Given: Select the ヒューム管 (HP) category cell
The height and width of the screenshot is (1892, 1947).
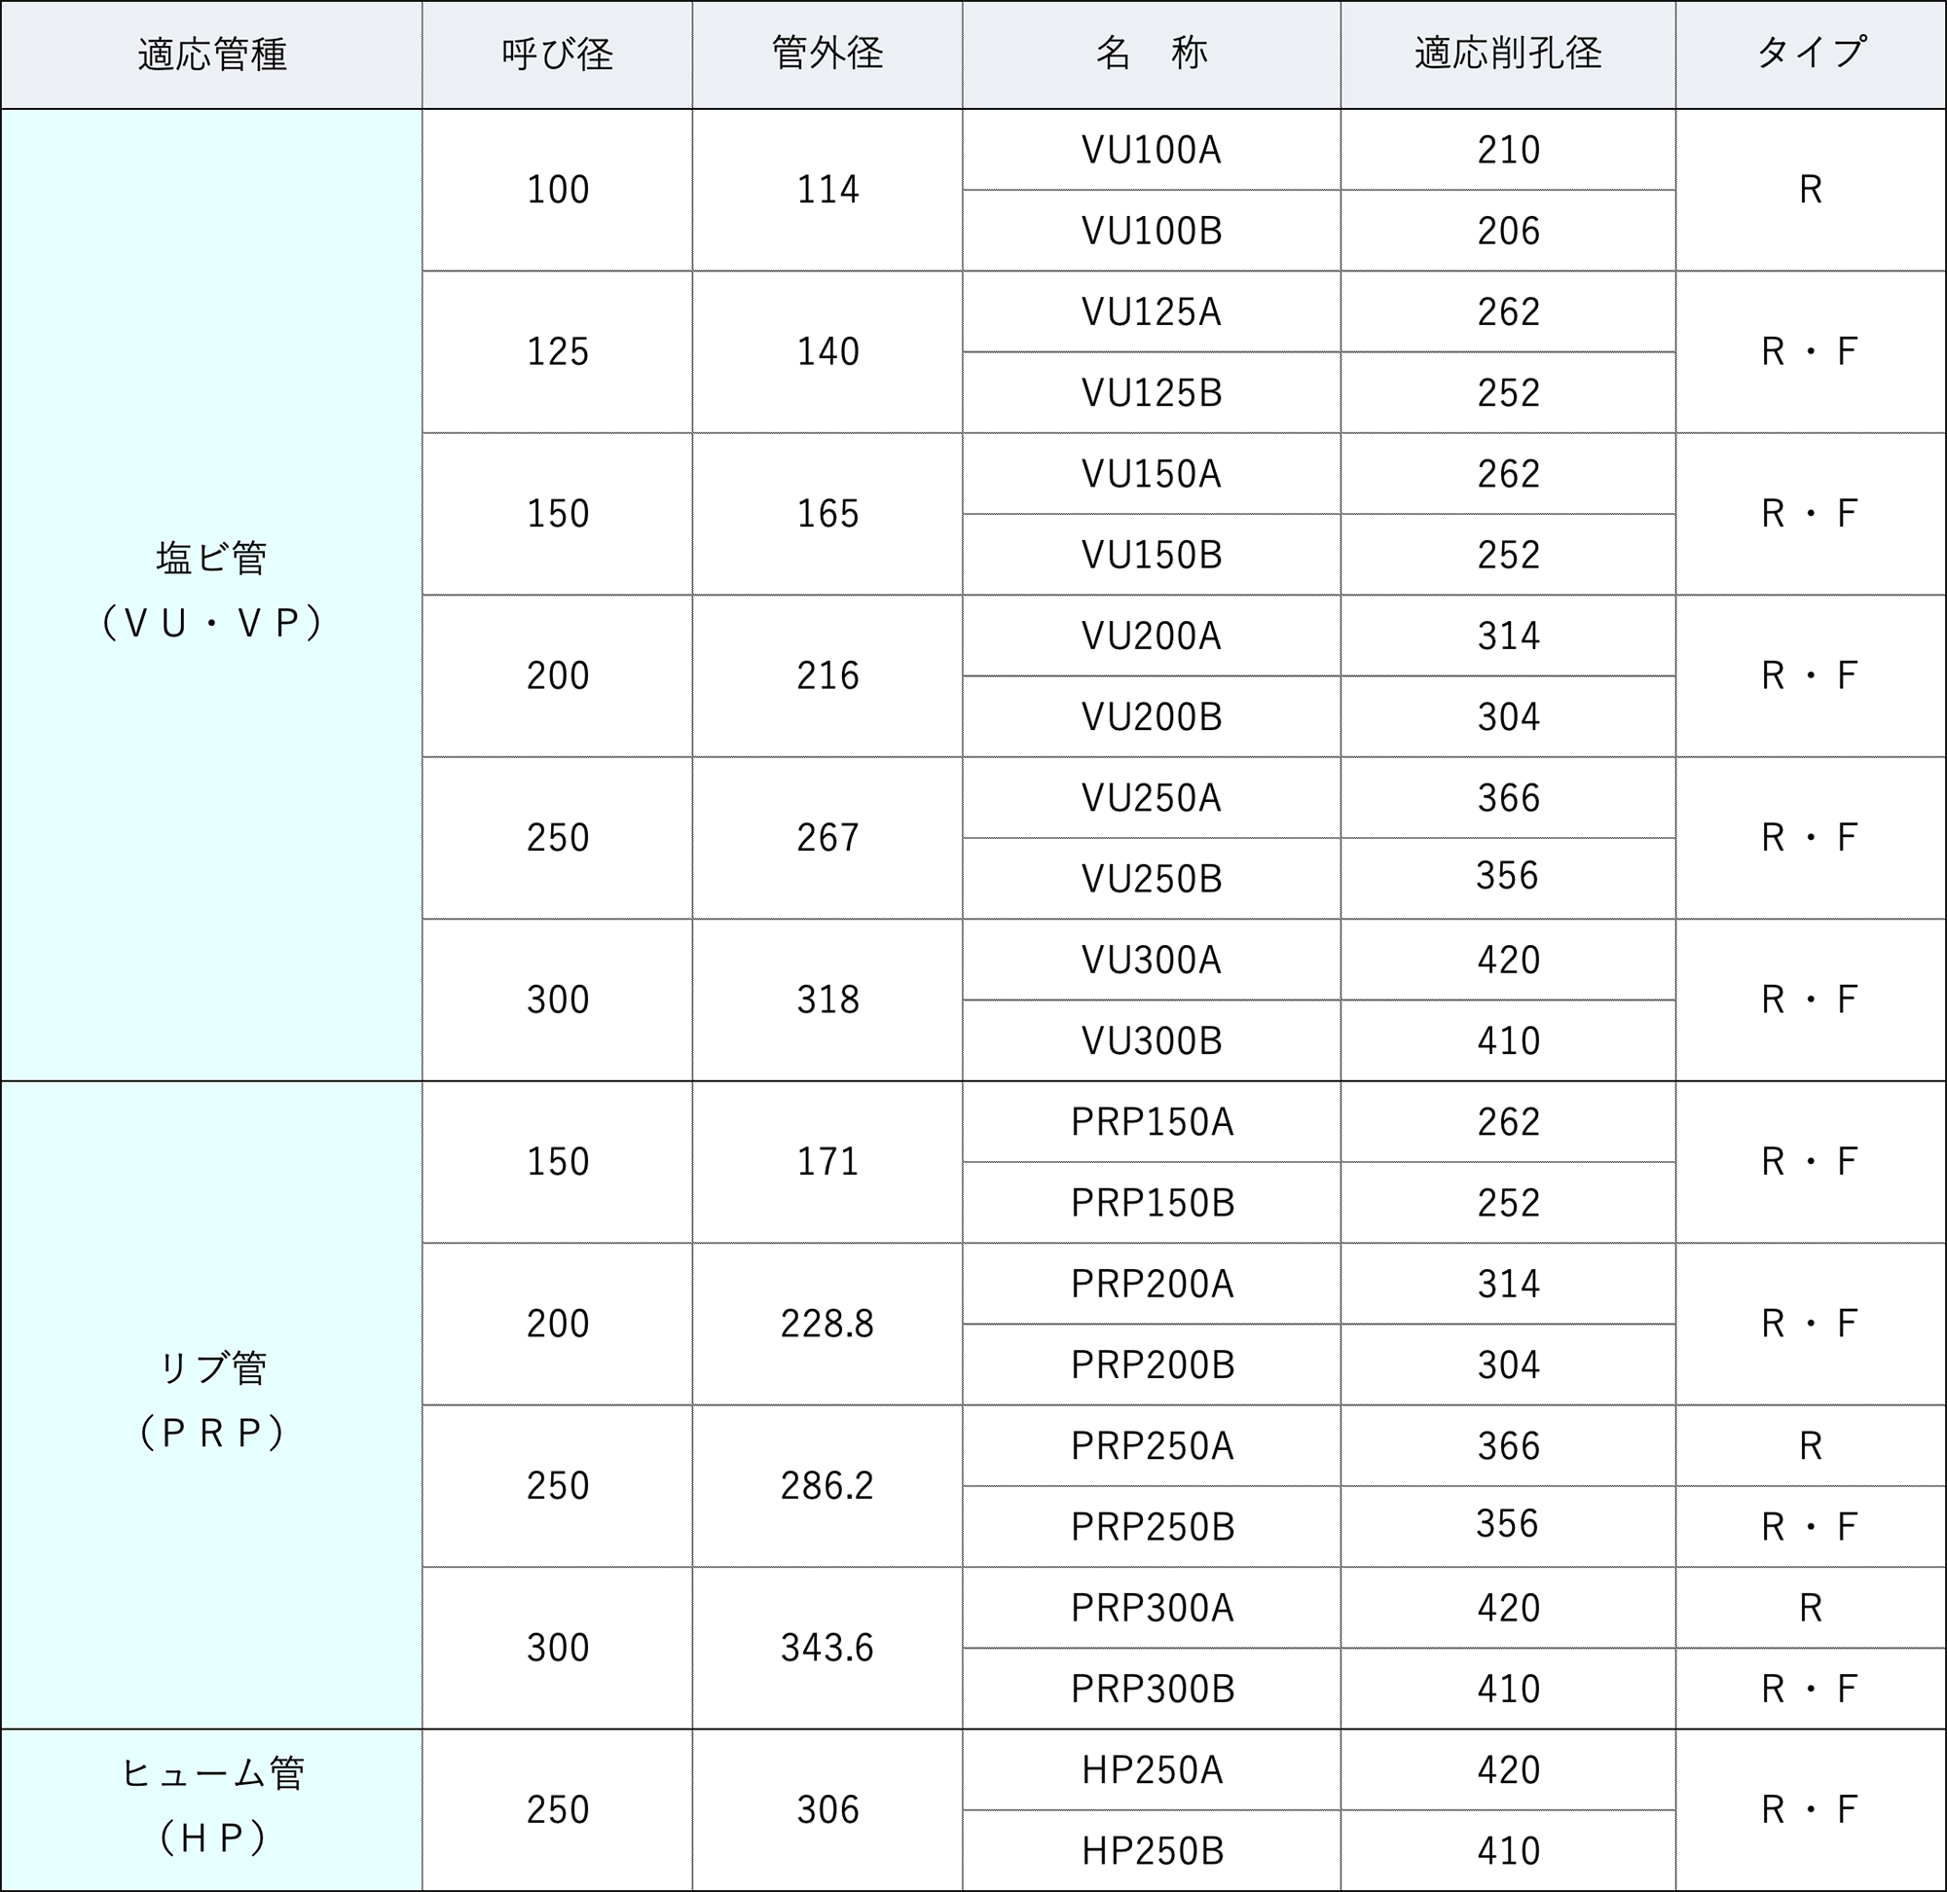Looking at the screenshot, I should click(211, 1809).
